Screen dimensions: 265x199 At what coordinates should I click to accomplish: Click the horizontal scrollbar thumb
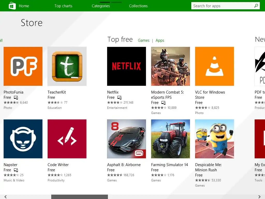coord(79,197)
